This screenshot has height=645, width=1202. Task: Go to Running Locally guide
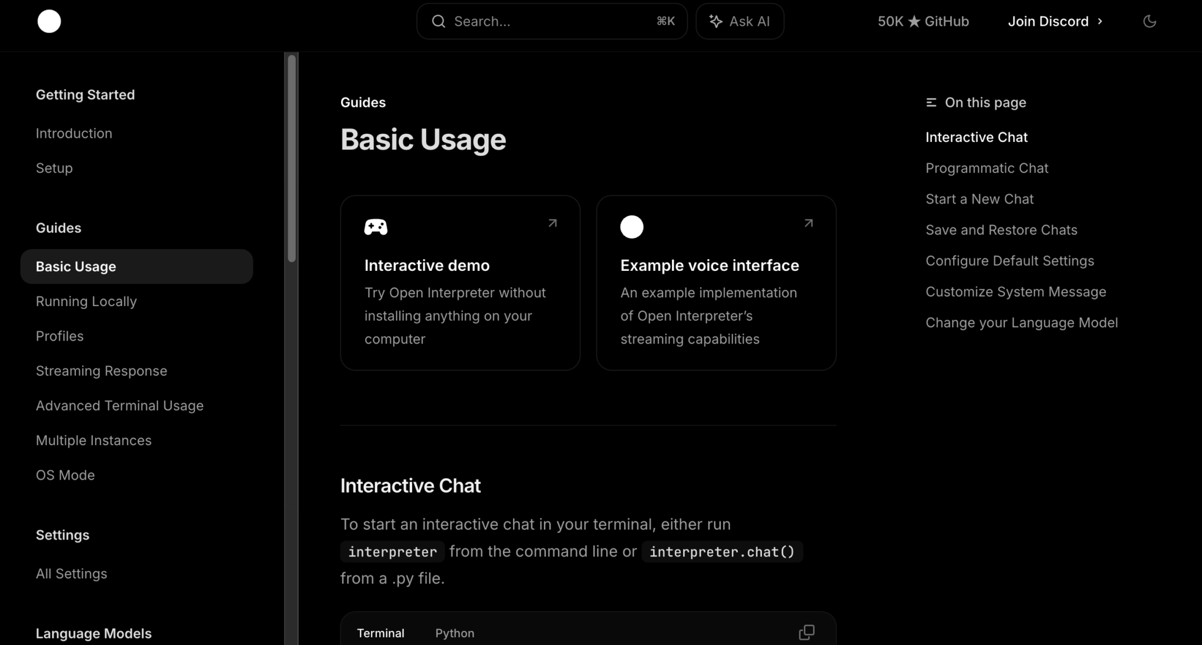click(x=86, y=301)
